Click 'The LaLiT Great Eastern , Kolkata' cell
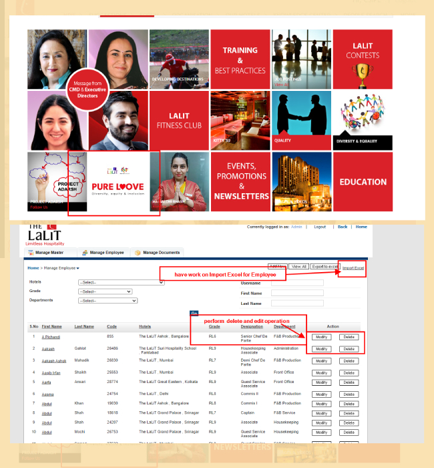Image resolution: width=434 pixels, height=468 pixels. click(x=168, y=382)
